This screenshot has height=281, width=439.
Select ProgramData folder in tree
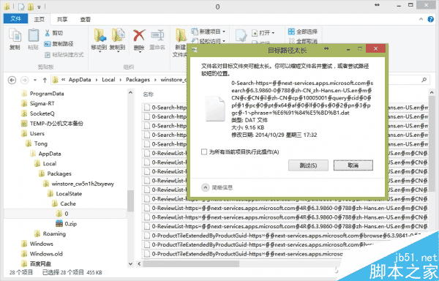(43, 94)
